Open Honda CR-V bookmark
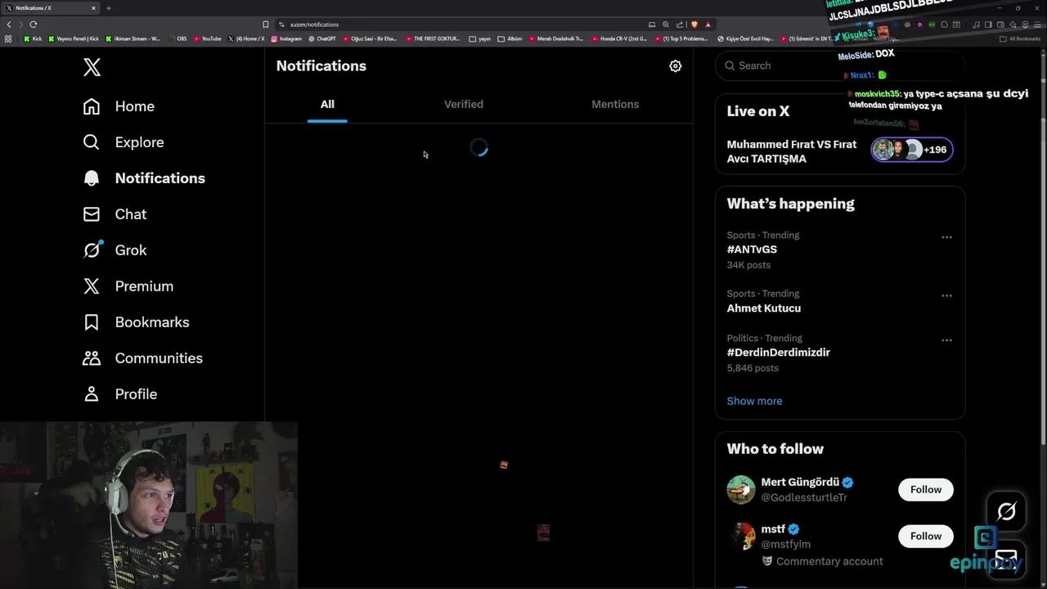The image size is (1047, 589). (x=621, y=38)
